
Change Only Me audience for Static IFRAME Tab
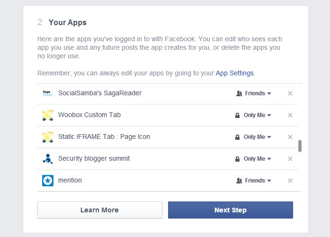coord(253,137)
